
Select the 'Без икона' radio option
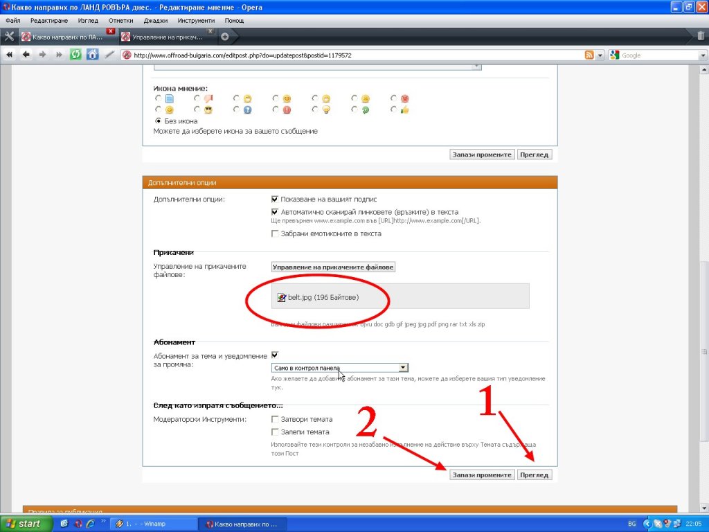(158, 121)
